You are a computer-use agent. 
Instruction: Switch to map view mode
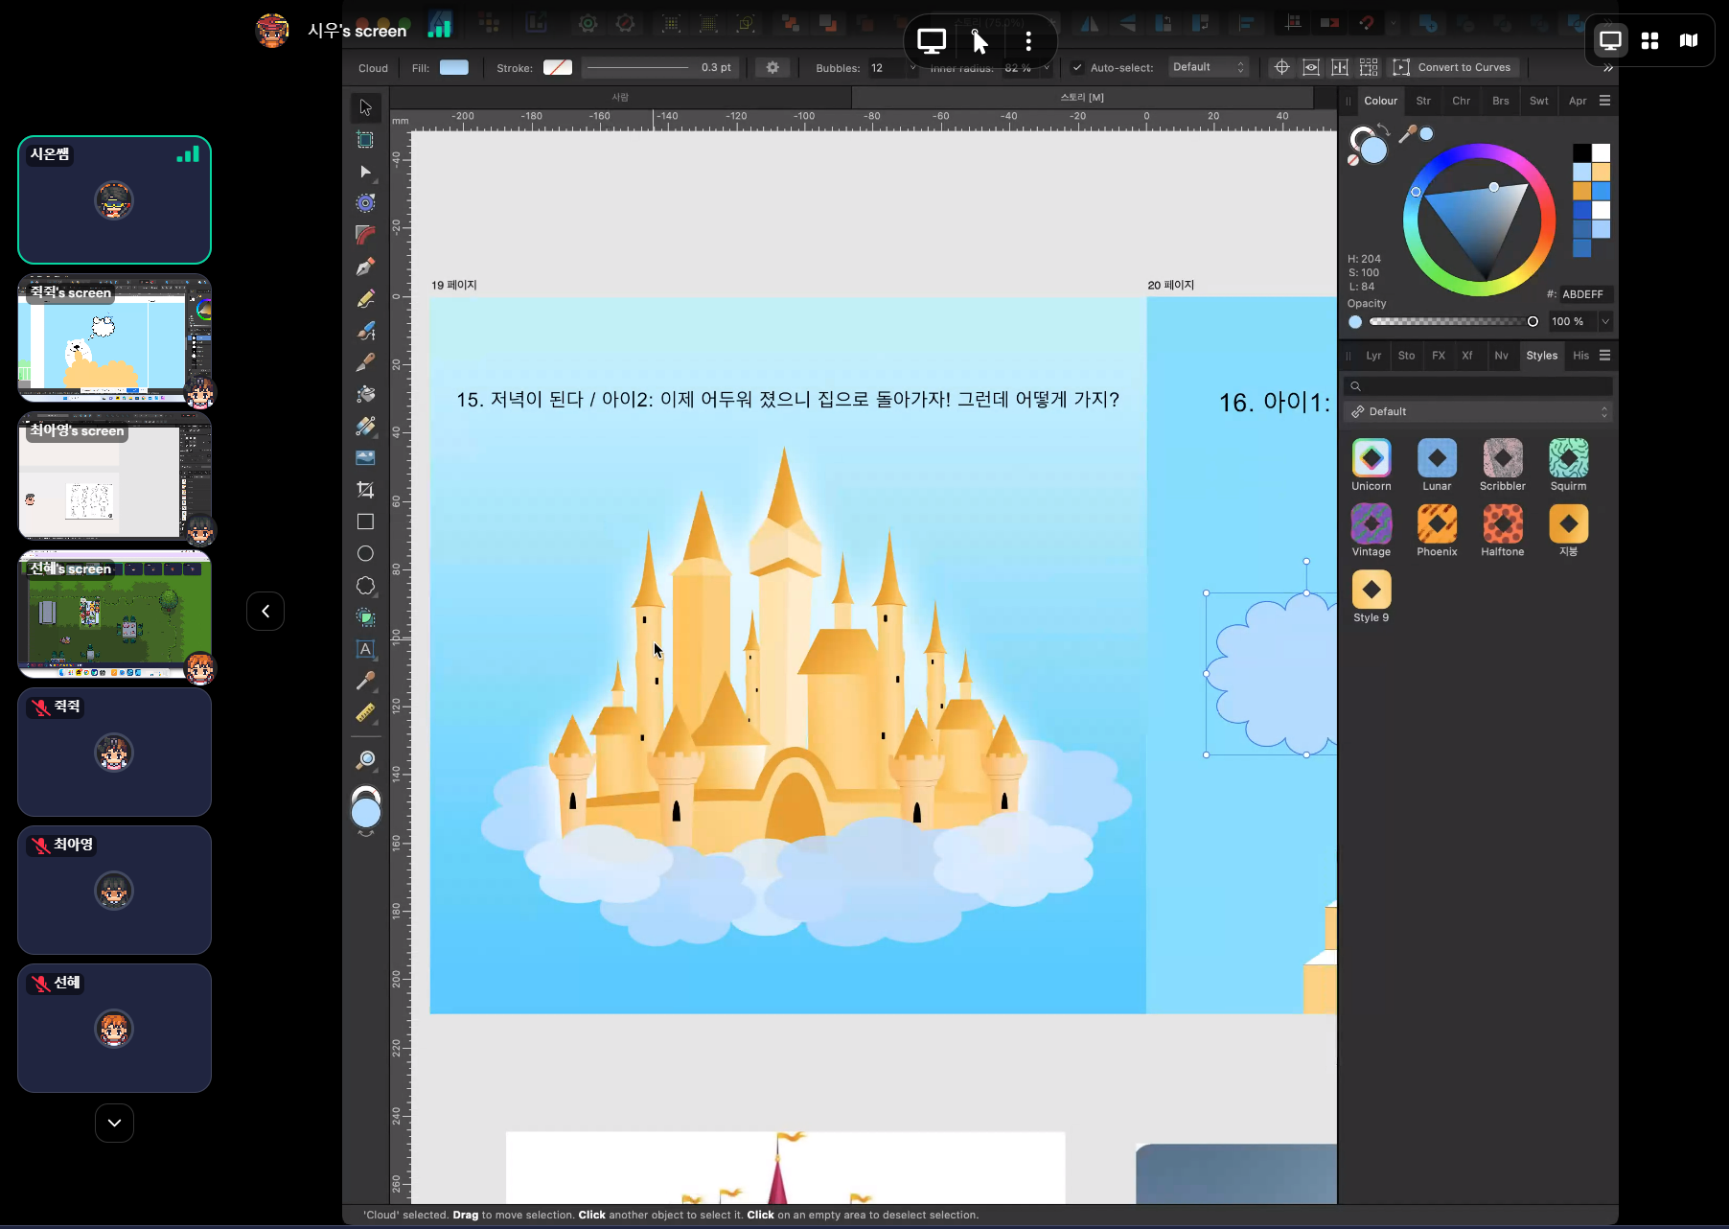tap(1689, 40)
